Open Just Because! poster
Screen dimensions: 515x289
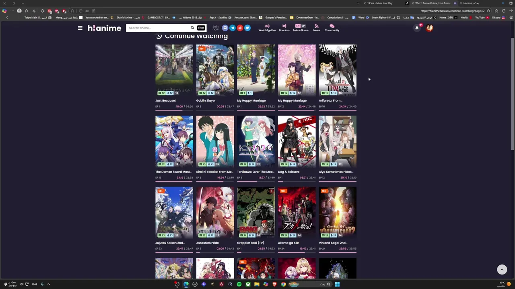(x=174, y=70)
